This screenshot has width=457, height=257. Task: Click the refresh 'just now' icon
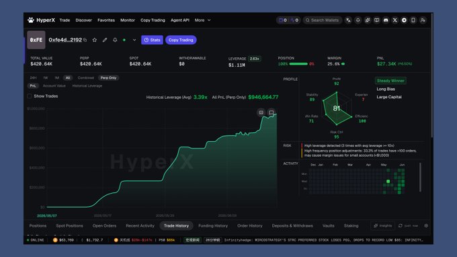click(x=401, y=226)
